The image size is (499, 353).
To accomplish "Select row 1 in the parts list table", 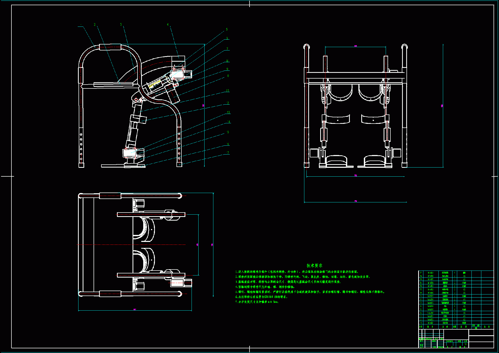I will (x=445, y=323).
